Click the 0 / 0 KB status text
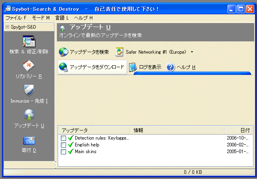 click(193, 172)
